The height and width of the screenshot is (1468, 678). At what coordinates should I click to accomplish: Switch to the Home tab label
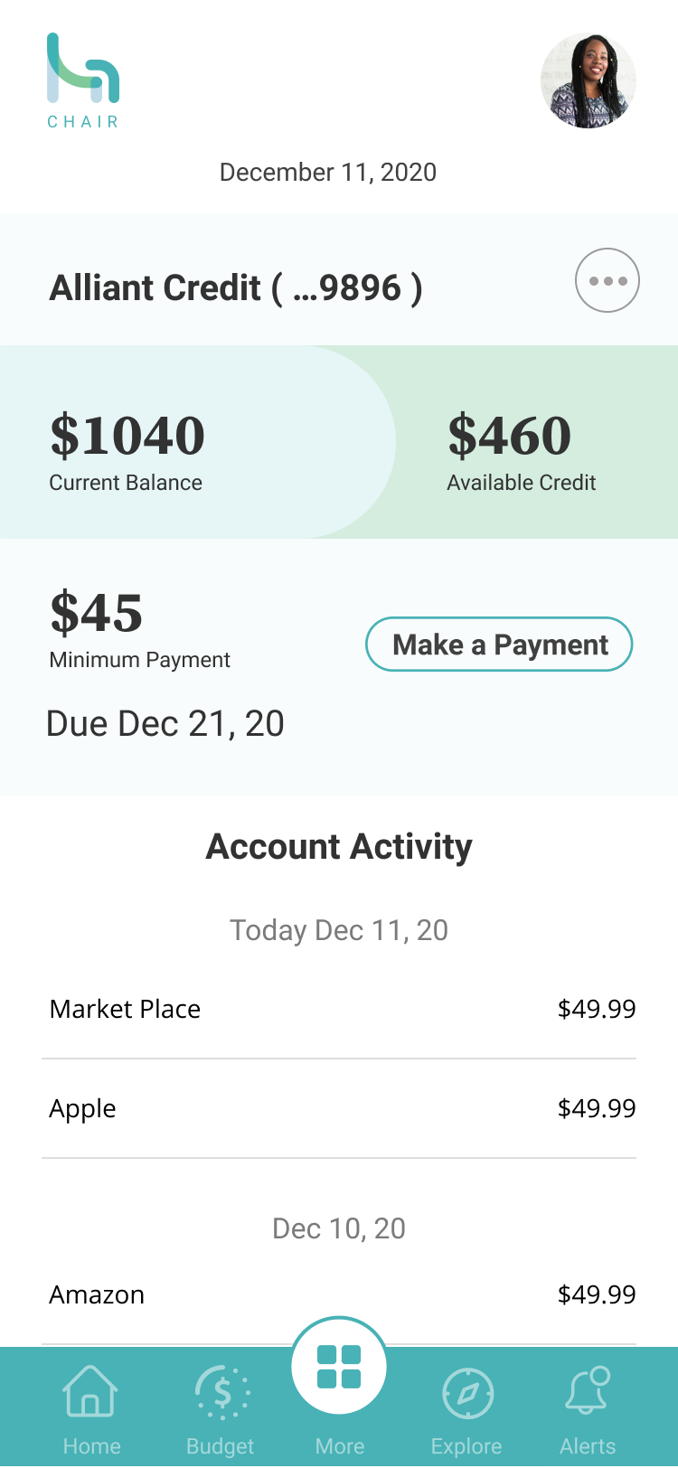(91, 1446)
